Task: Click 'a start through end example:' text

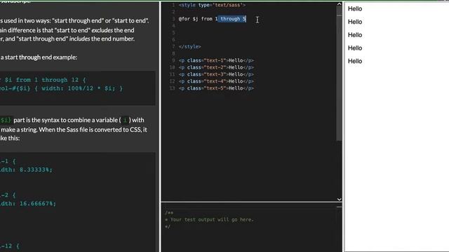Action: (39, 57)
